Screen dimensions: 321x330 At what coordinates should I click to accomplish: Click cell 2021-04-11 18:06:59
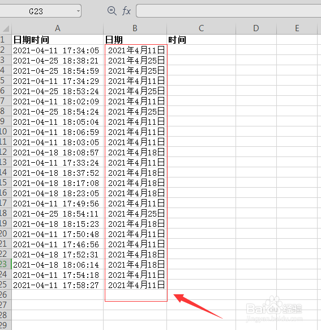point(58,132)
